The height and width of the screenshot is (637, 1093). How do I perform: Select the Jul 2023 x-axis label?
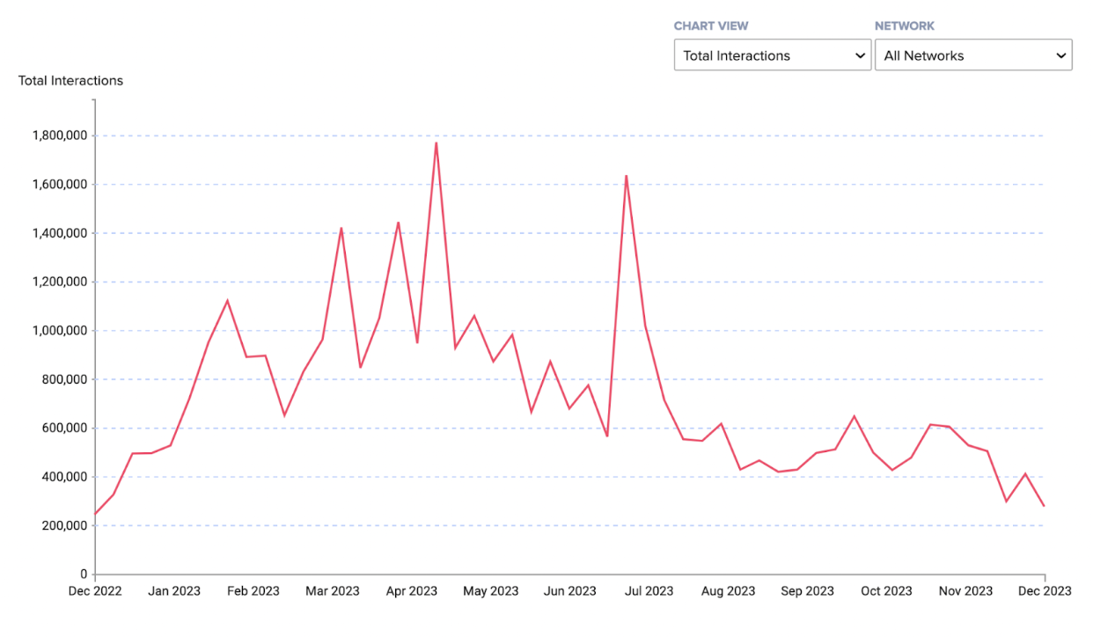(x=649, y=591)
